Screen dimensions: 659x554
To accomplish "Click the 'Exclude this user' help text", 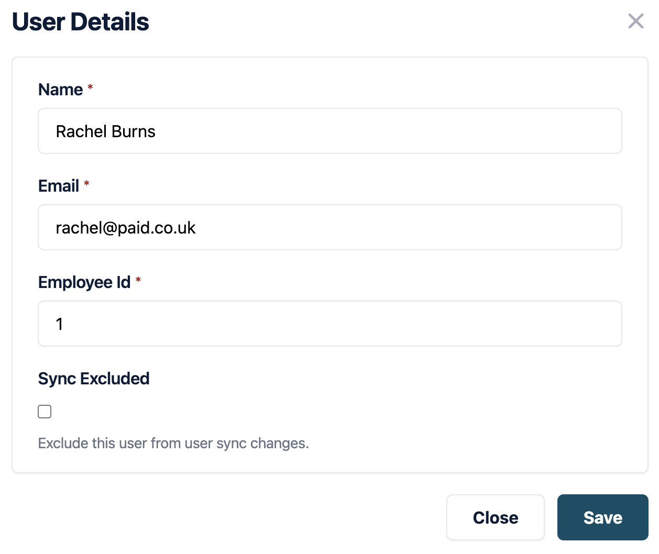I will (x=173, y=444).
